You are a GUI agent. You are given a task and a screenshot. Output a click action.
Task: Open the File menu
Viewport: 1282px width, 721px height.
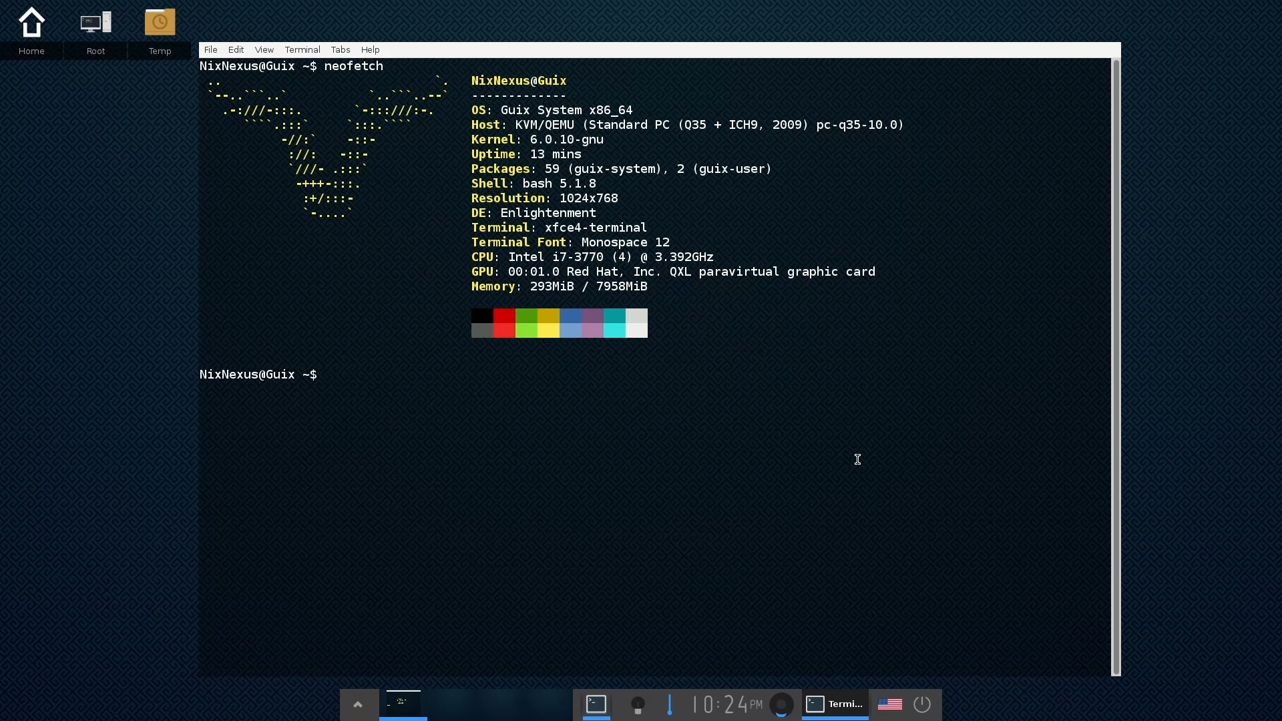point(210,50)
